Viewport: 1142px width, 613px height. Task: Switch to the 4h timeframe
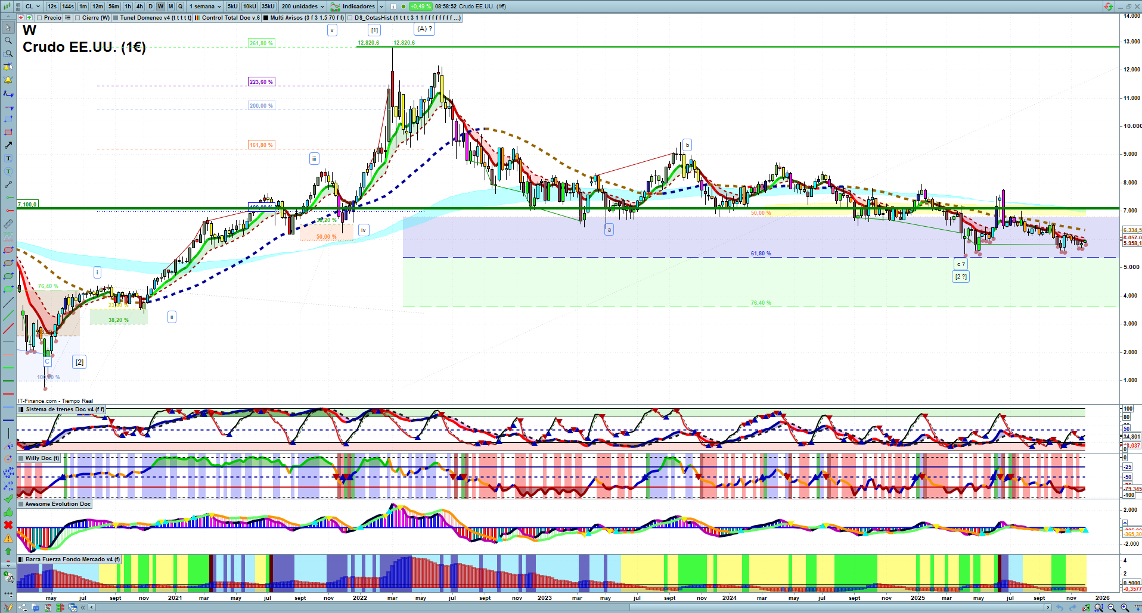point(139,7)
